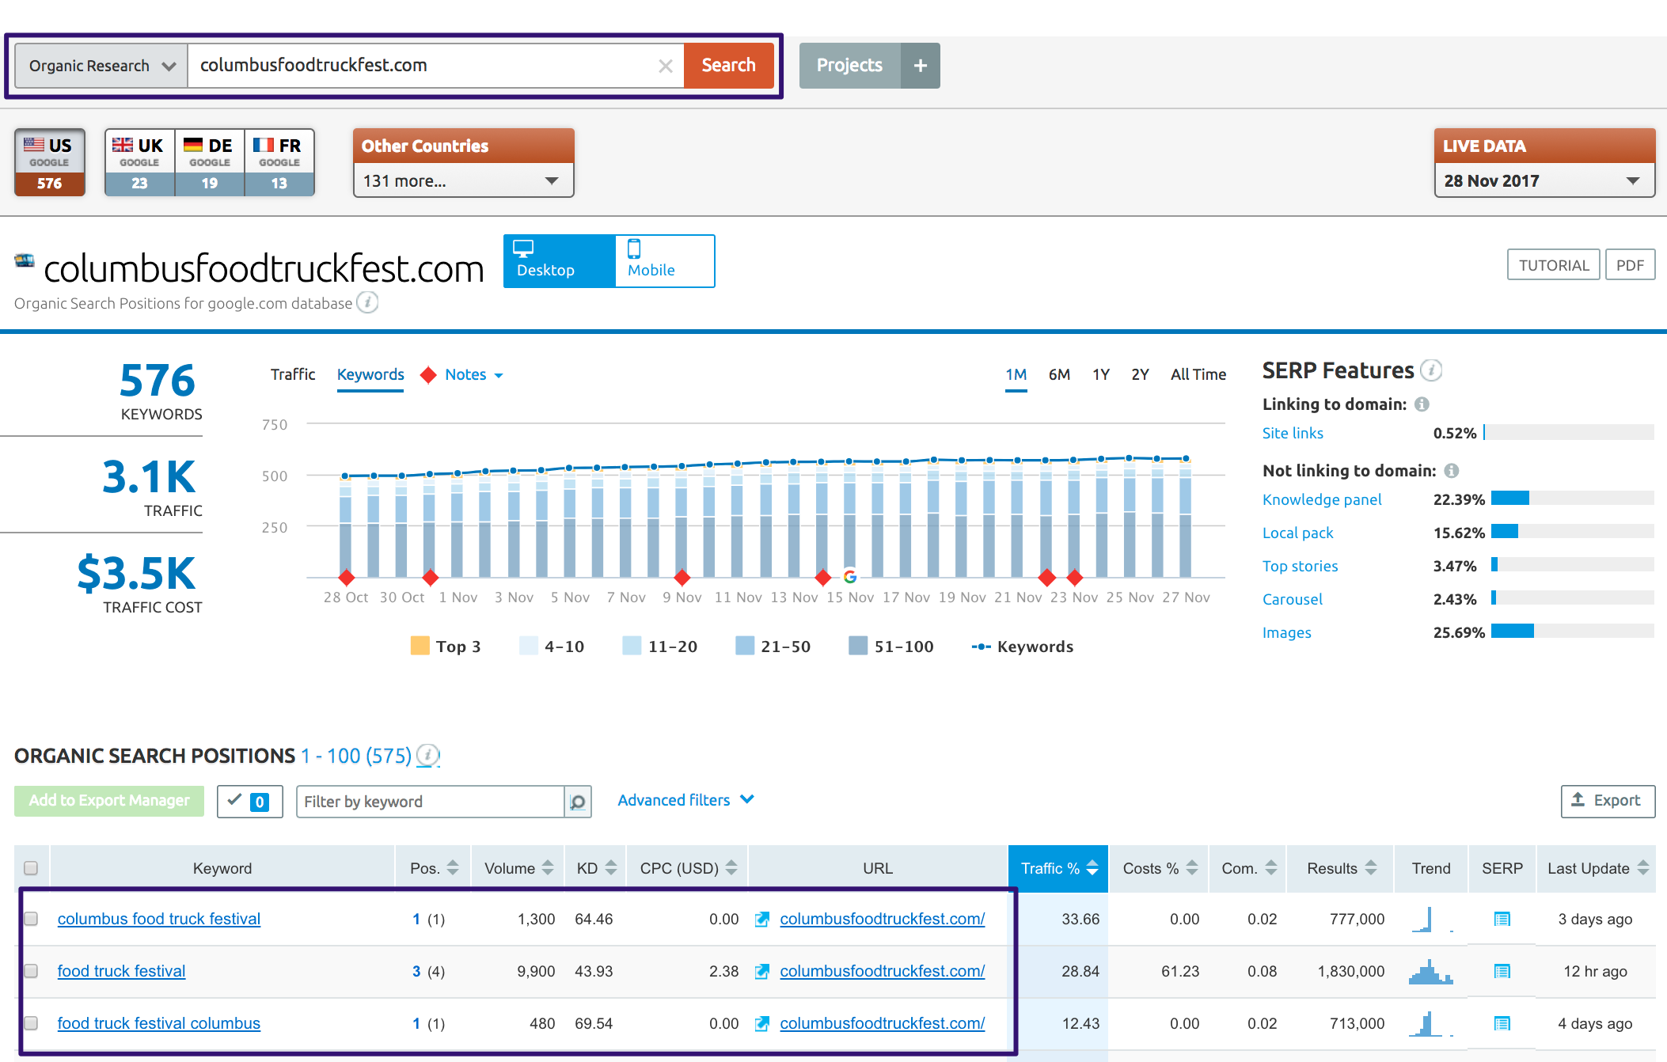Open the Organic Research report dropdown

(101, 66)
